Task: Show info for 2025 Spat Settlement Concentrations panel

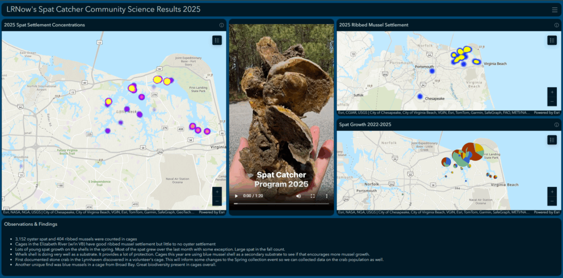Action: [222, 25]
